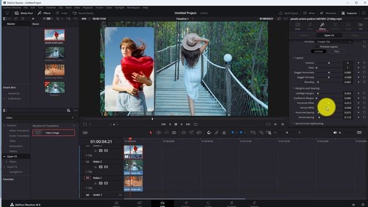Select the Blade Edit Mode tool
Viewport: 368px width, 207px height.
tap(174, 133)
